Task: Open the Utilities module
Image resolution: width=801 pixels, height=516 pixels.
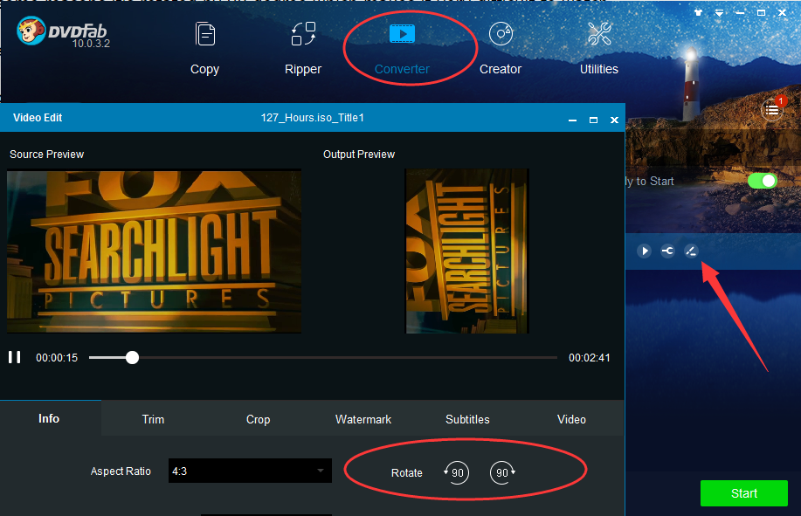Action: 598,49
